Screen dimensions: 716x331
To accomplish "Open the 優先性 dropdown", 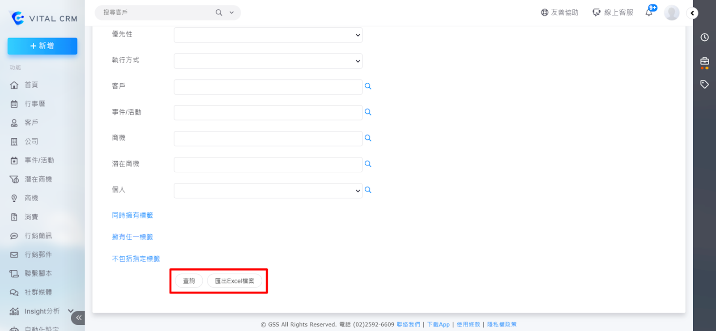I will 268,35.
